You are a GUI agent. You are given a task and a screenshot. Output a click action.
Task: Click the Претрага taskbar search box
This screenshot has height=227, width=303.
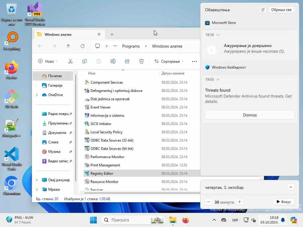pos(133,220)
